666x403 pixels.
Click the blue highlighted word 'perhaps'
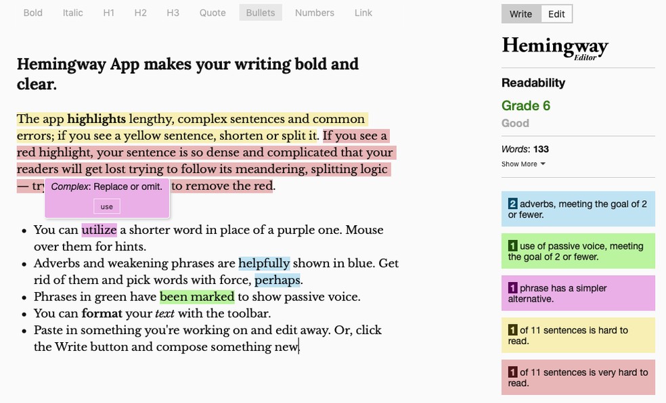[x=277, y=280]
